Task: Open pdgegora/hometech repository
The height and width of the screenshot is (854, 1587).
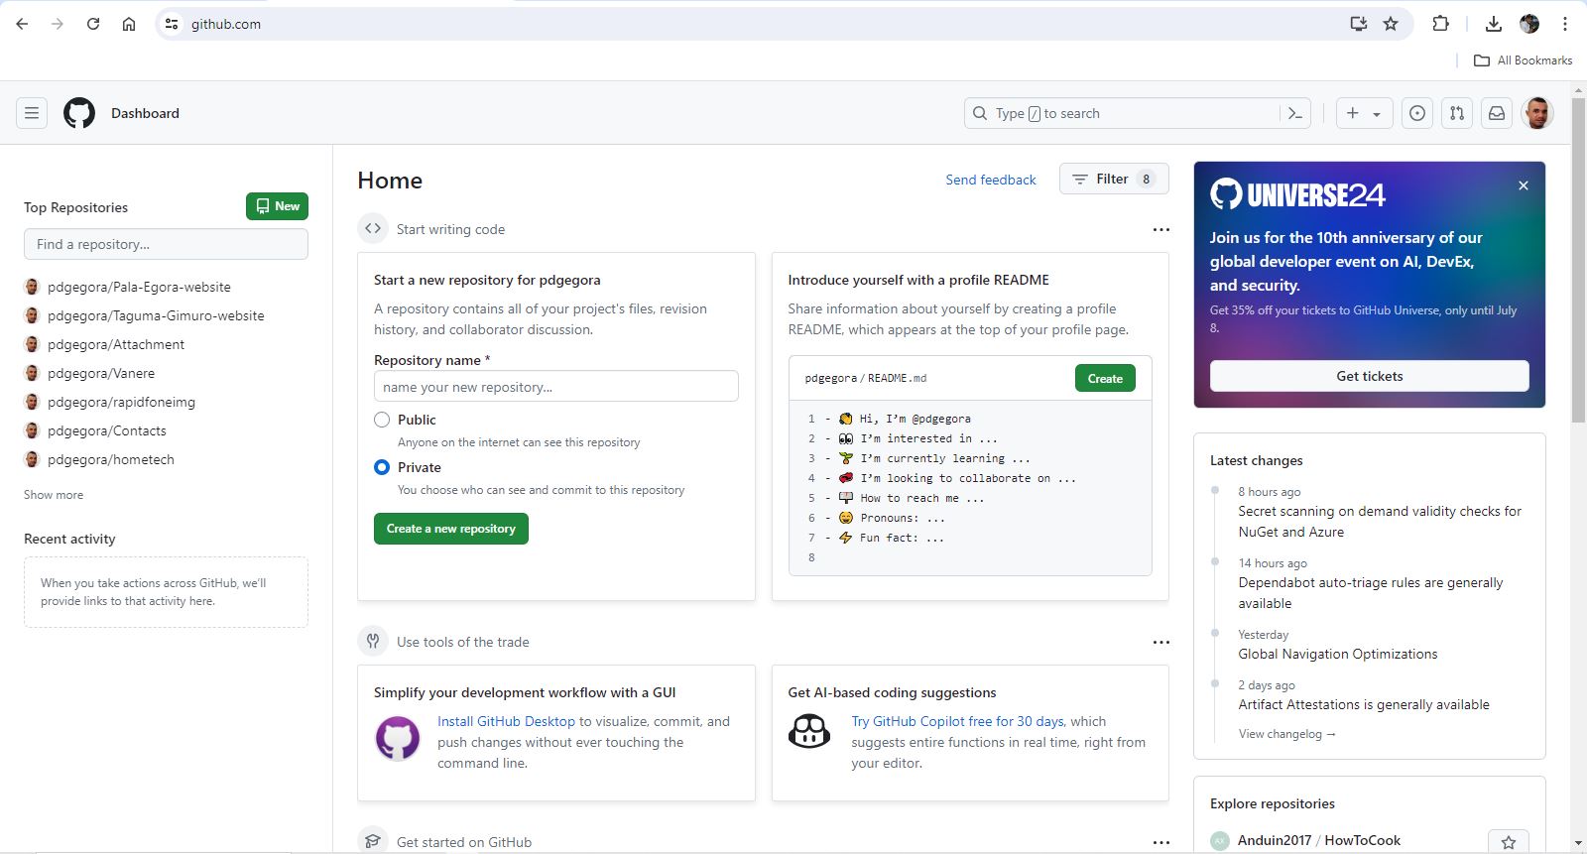Action: [x=111, y=459]
